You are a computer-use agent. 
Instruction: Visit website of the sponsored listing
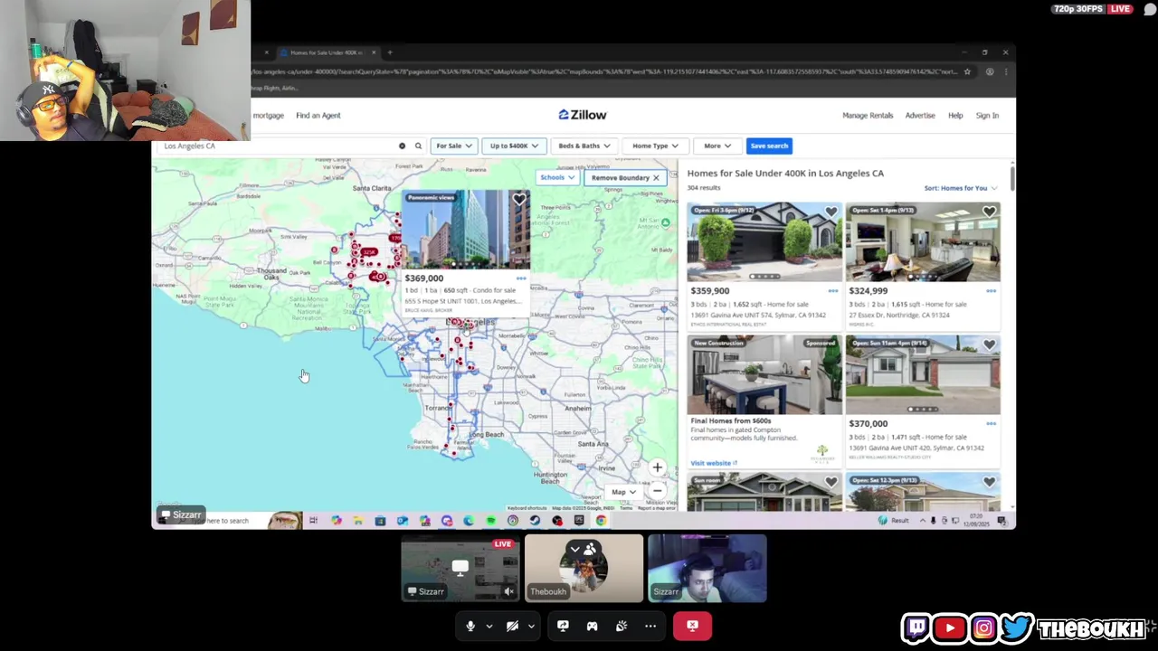[714, 463]
